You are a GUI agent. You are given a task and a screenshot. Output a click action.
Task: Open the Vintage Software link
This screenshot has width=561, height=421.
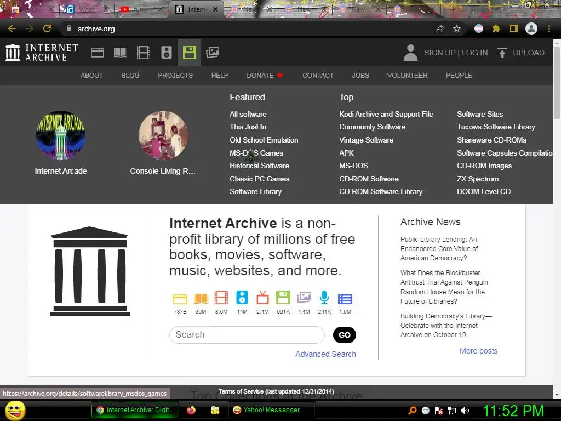(x=366, y=140)
